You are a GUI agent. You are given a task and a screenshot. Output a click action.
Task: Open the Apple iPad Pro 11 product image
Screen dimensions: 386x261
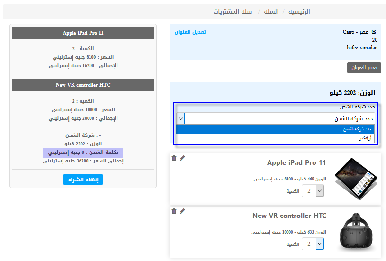coord(356,179)
